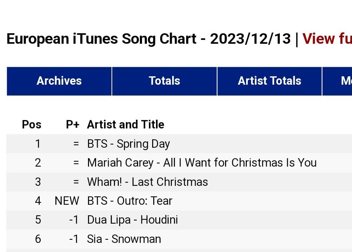
Task: Click the European iTunes Song Chart heading
Action: point(149,38)
